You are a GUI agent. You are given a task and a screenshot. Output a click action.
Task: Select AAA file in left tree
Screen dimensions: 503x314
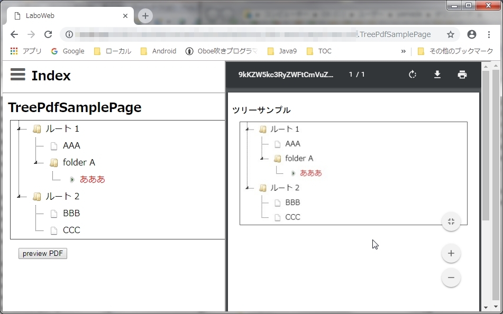pos(71,145)
